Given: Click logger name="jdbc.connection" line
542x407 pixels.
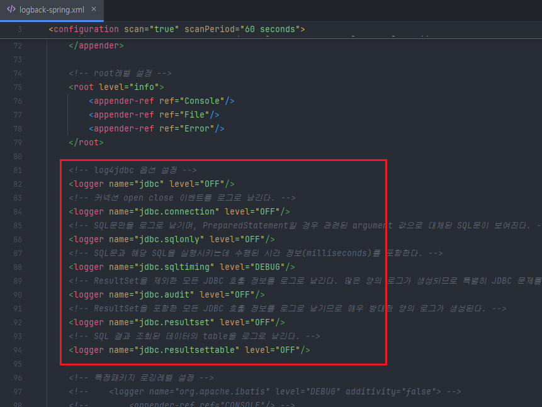Looking at the screenshot, I should point(179,211).
